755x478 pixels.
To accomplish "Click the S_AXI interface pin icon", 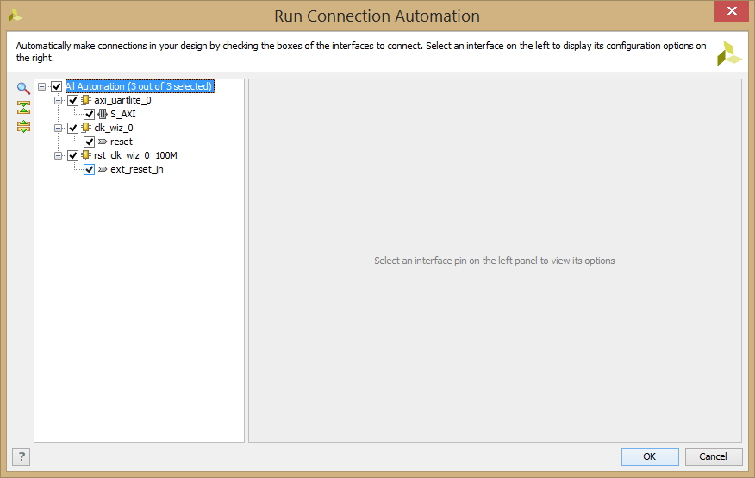I will point(103,114).
